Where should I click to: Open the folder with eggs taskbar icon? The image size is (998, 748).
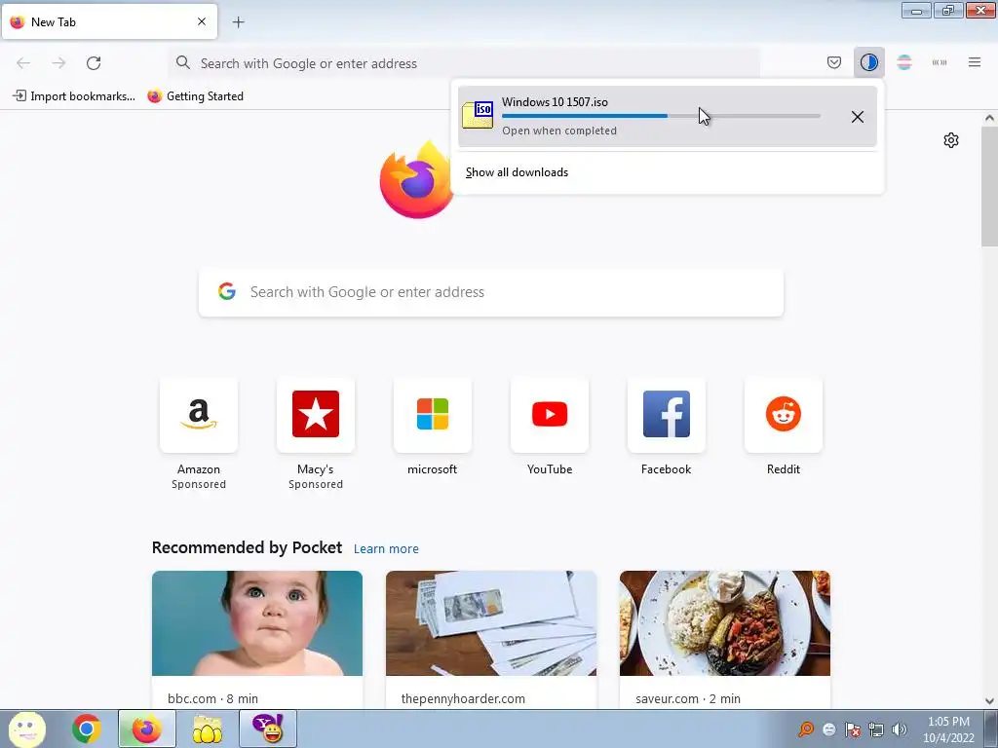click(208, 729)
